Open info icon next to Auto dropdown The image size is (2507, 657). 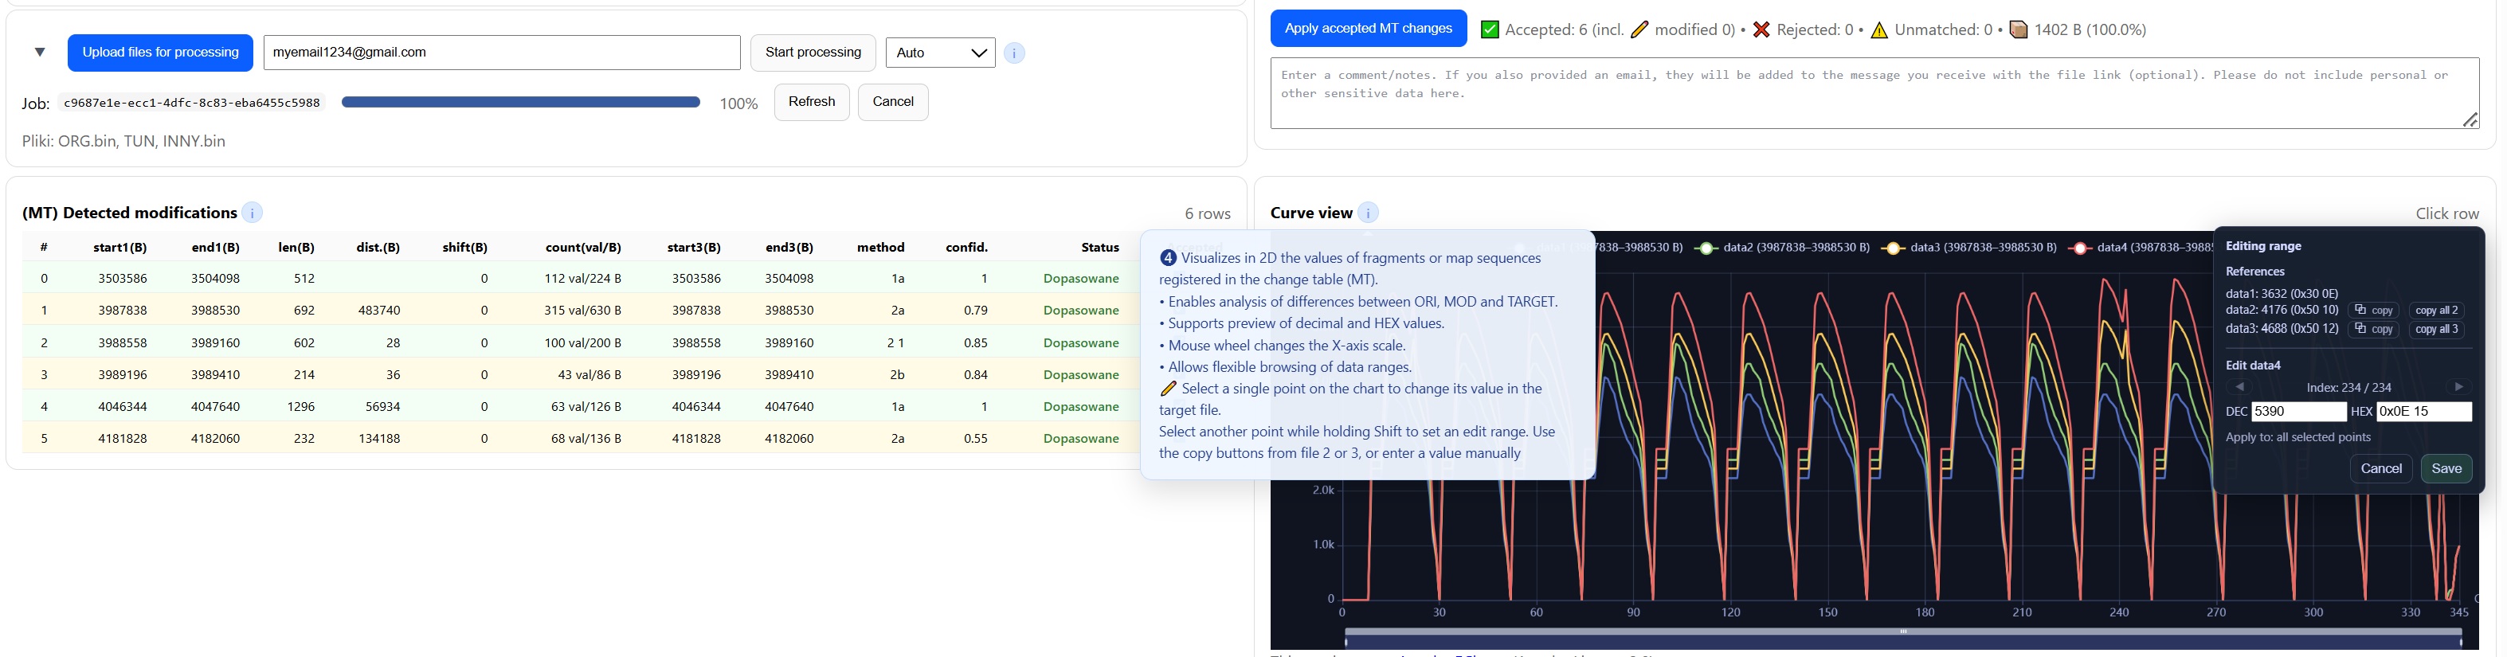tap(1014, 53)
